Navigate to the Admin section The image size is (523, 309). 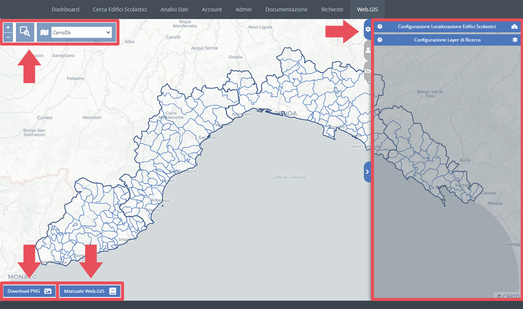pyautogui.click(x=244, y=9)
